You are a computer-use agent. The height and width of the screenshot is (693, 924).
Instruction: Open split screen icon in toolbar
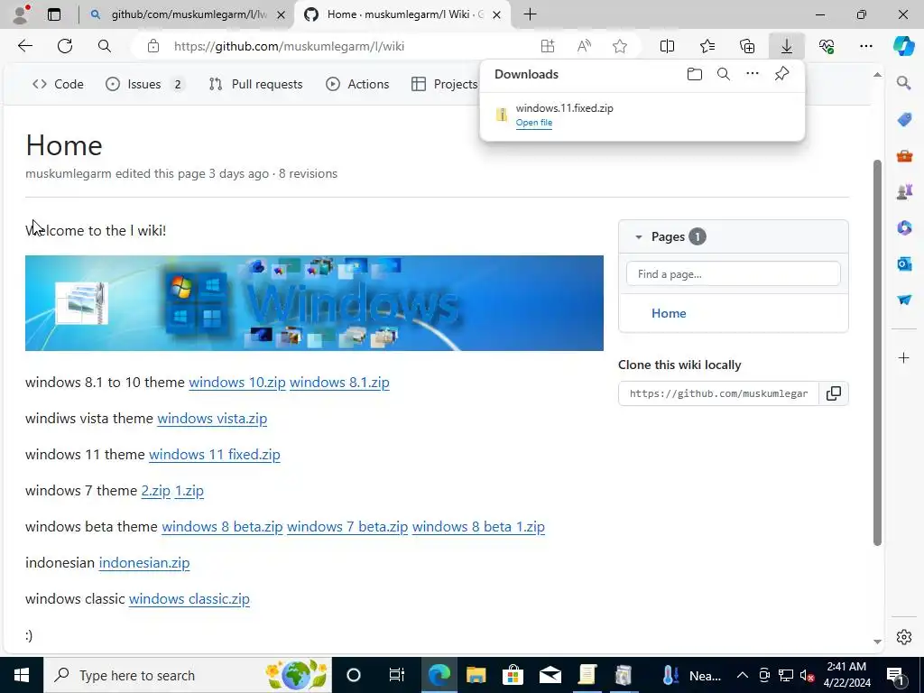(x=667, y=46)
